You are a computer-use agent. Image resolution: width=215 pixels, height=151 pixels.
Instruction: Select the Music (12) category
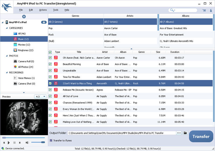tap(24, 39)
